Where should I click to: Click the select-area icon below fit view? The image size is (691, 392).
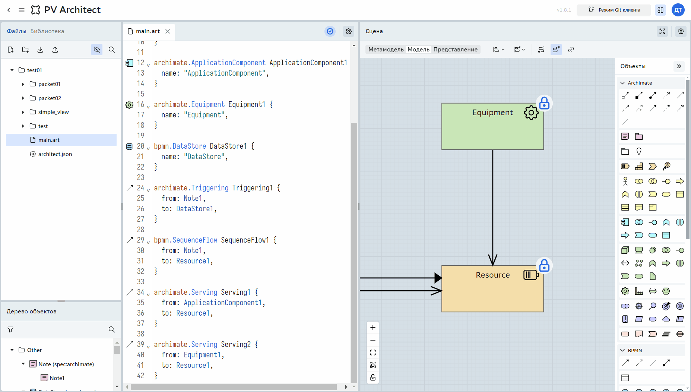pyautogui.click(x=373, y=365)
